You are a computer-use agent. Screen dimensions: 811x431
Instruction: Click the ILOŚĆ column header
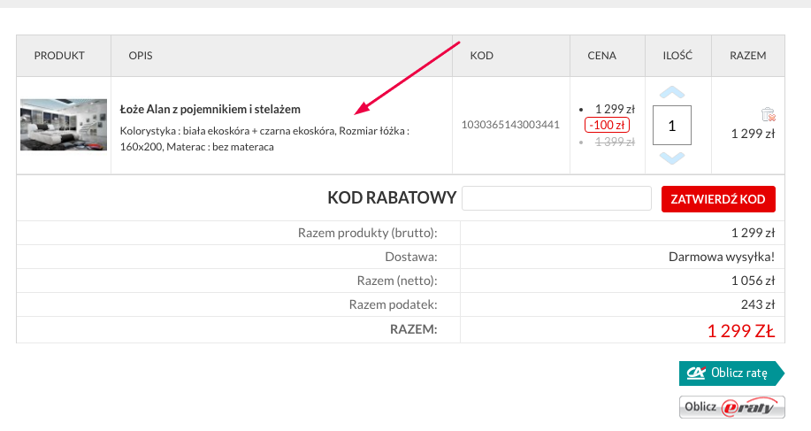tap(677, 56)
